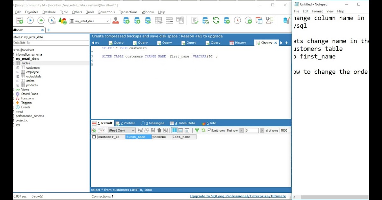Switch to form view icon in result pane
382x200 pixels.
pyautogui.click(x=180, y=130)
